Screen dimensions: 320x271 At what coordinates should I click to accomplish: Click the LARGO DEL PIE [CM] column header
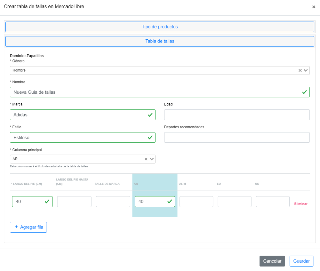pos(27,184)
